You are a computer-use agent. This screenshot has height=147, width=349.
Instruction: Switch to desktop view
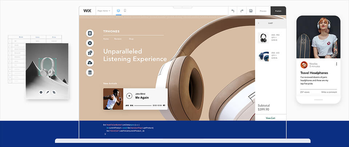coord(118,11)
